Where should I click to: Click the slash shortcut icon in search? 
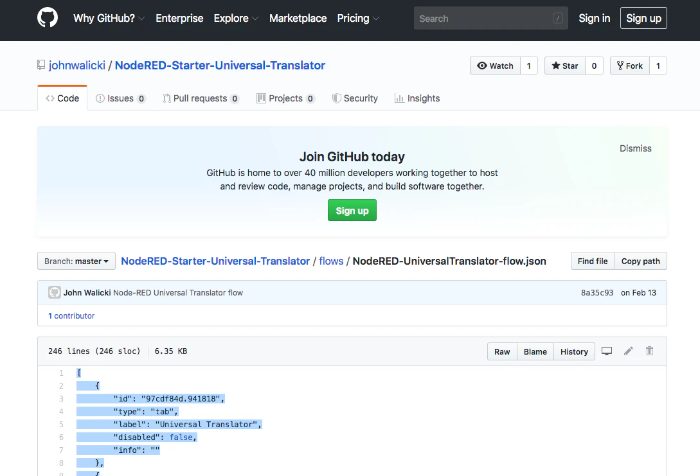557,18
